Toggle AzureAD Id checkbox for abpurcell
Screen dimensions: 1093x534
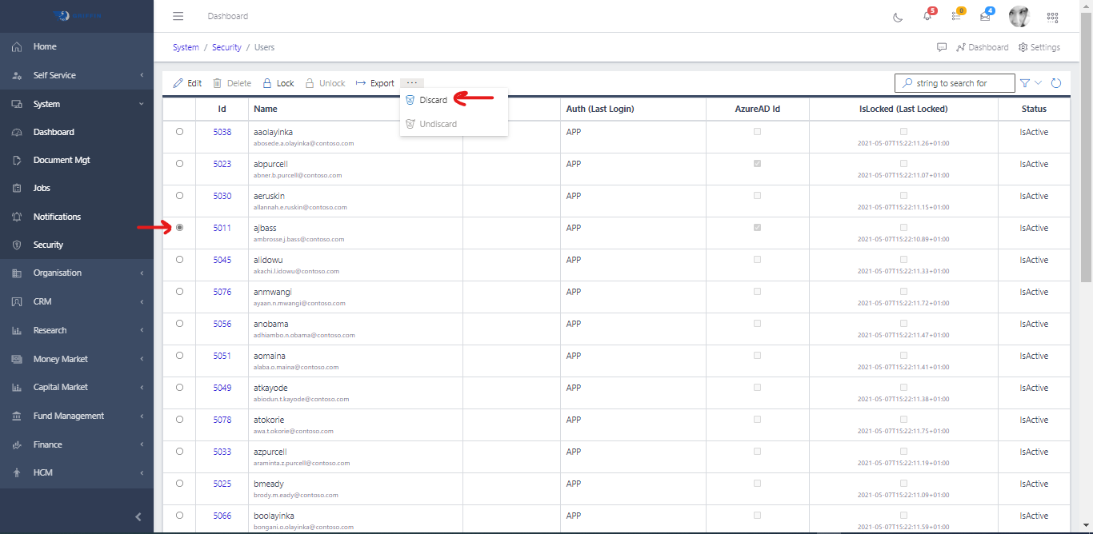[757, 164]
